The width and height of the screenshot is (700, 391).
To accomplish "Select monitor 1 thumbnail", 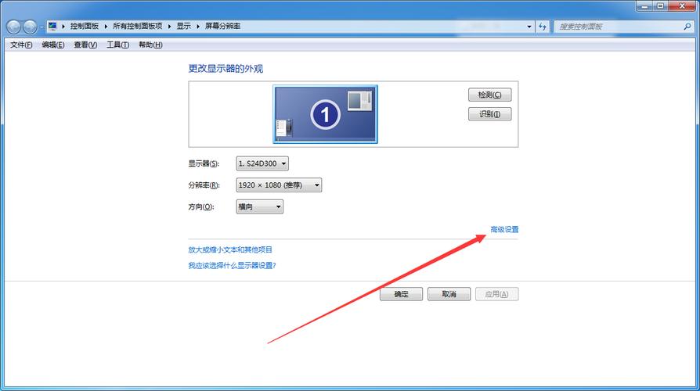I will [x=325, y=114].
